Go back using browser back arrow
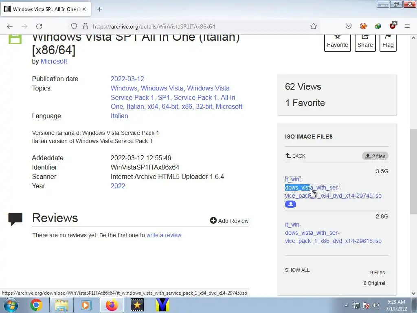Viewport: 417px width, 313px height. coord(10,26)
